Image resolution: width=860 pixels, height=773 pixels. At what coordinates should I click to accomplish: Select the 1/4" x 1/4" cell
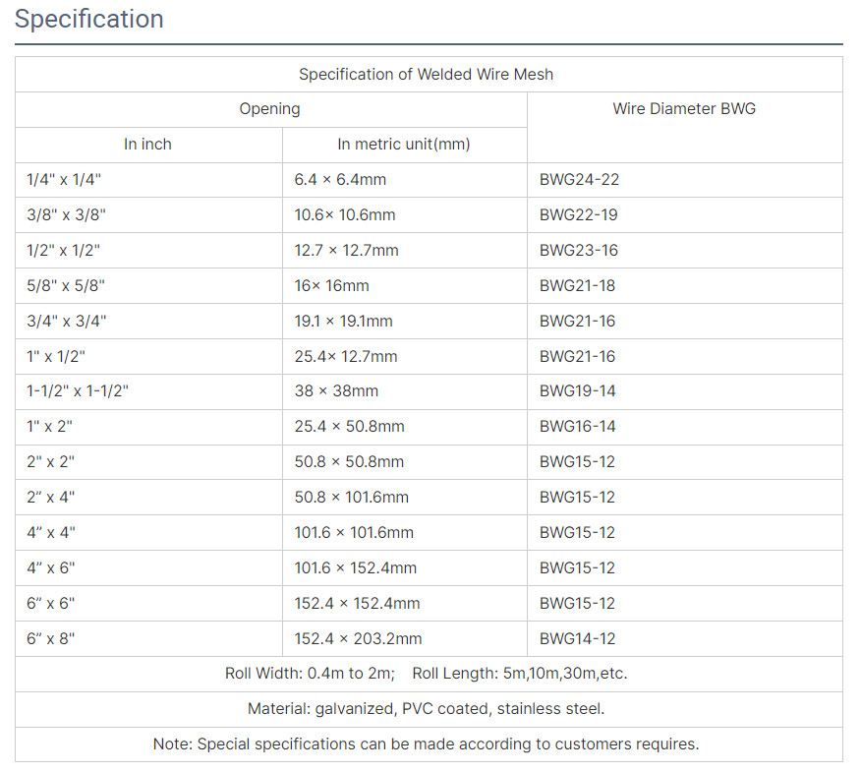[64, 180]
